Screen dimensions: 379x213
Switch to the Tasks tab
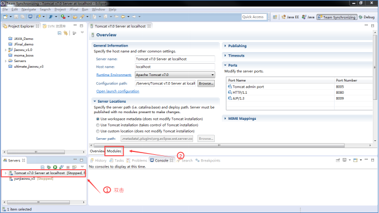pos(117,160)
